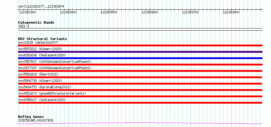The image size is (271, 127).
Task: Click ruler position 122363300
Action: tap(28, 12)
